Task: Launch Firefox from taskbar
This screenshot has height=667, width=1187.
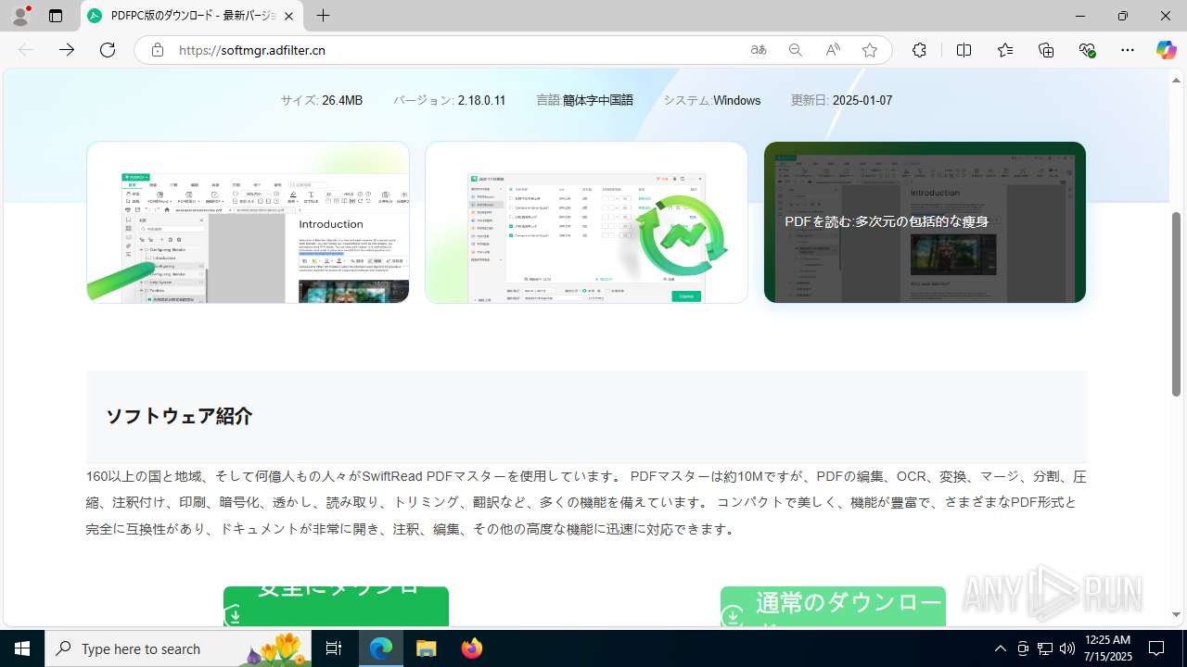Action: (x=471, y=648)
